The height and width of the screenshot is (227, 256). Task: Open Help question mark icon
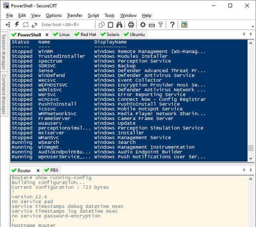pyautogui.click(x=172, y=25)
